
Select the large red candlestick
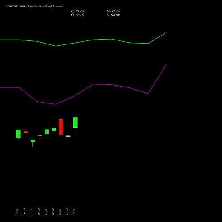point(61,127)
